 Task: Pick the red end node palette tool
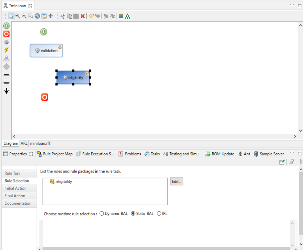click(x=6, y=34)
